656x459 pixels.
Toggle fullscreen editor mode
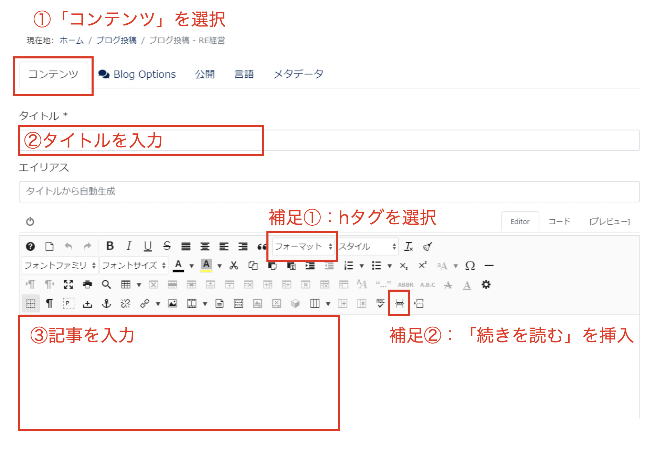click(x=68, y=284)
